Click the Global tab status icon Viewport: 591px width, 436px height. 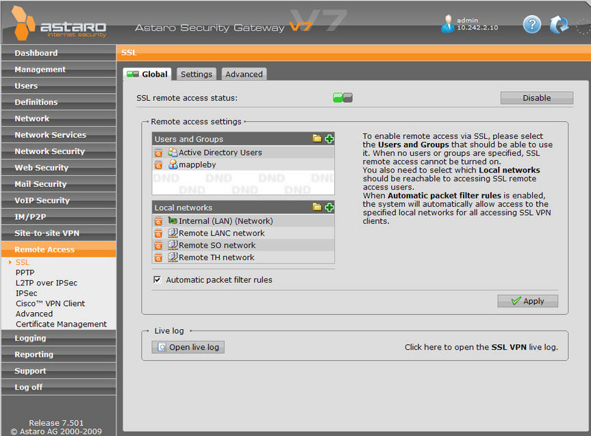coord(133,74)
